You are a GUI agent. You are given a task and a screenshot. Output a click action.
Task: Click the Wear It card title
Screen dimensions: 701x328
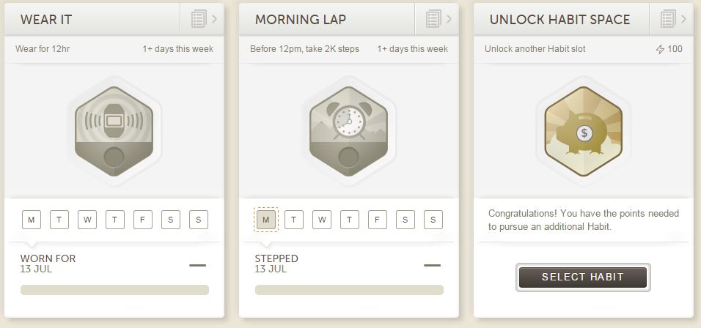click(x=46, y=20)
